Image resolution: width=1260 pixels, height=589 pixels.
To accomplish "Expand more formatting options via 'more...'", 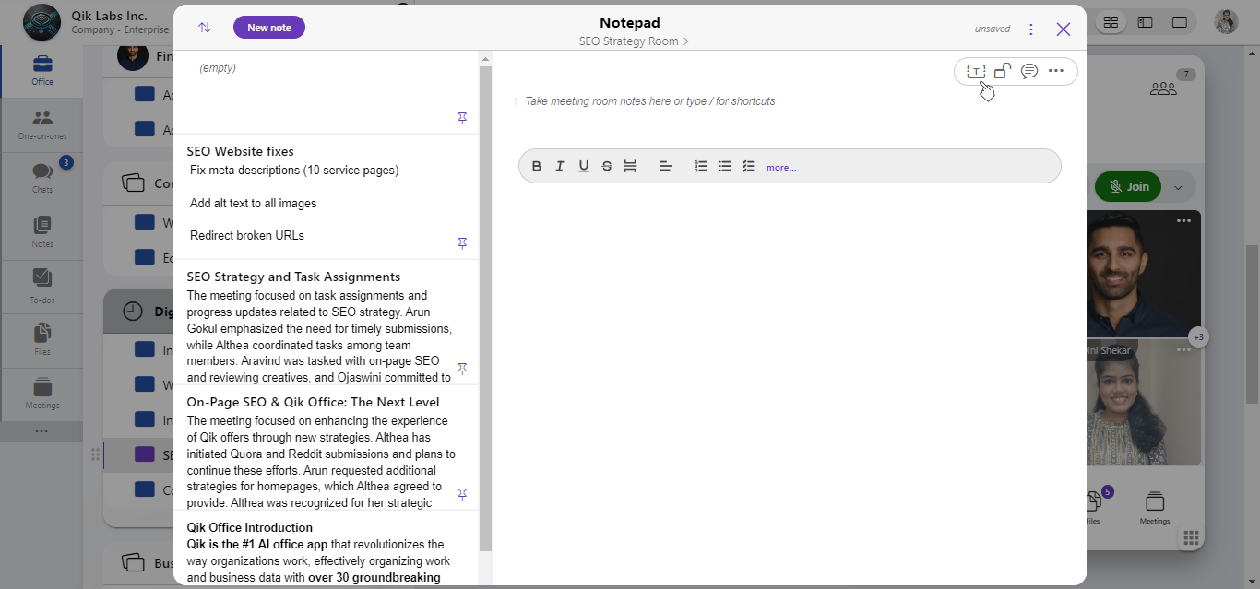I will coord(780,168).
